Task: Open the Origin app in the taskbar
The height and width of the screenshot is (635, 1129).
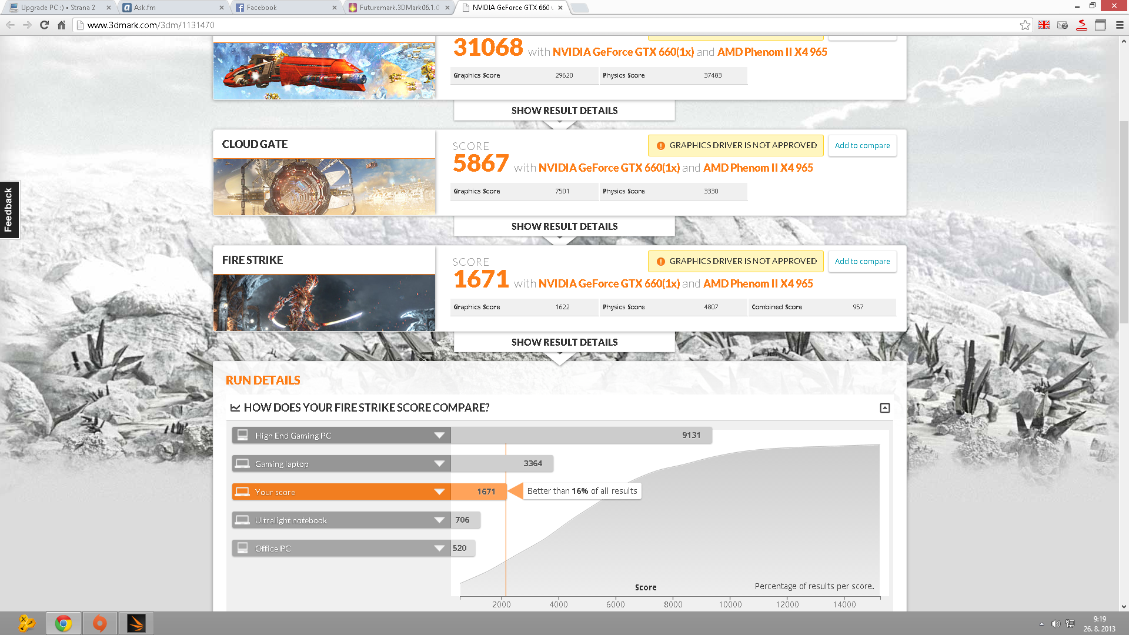Action: (x=100, y=623)
